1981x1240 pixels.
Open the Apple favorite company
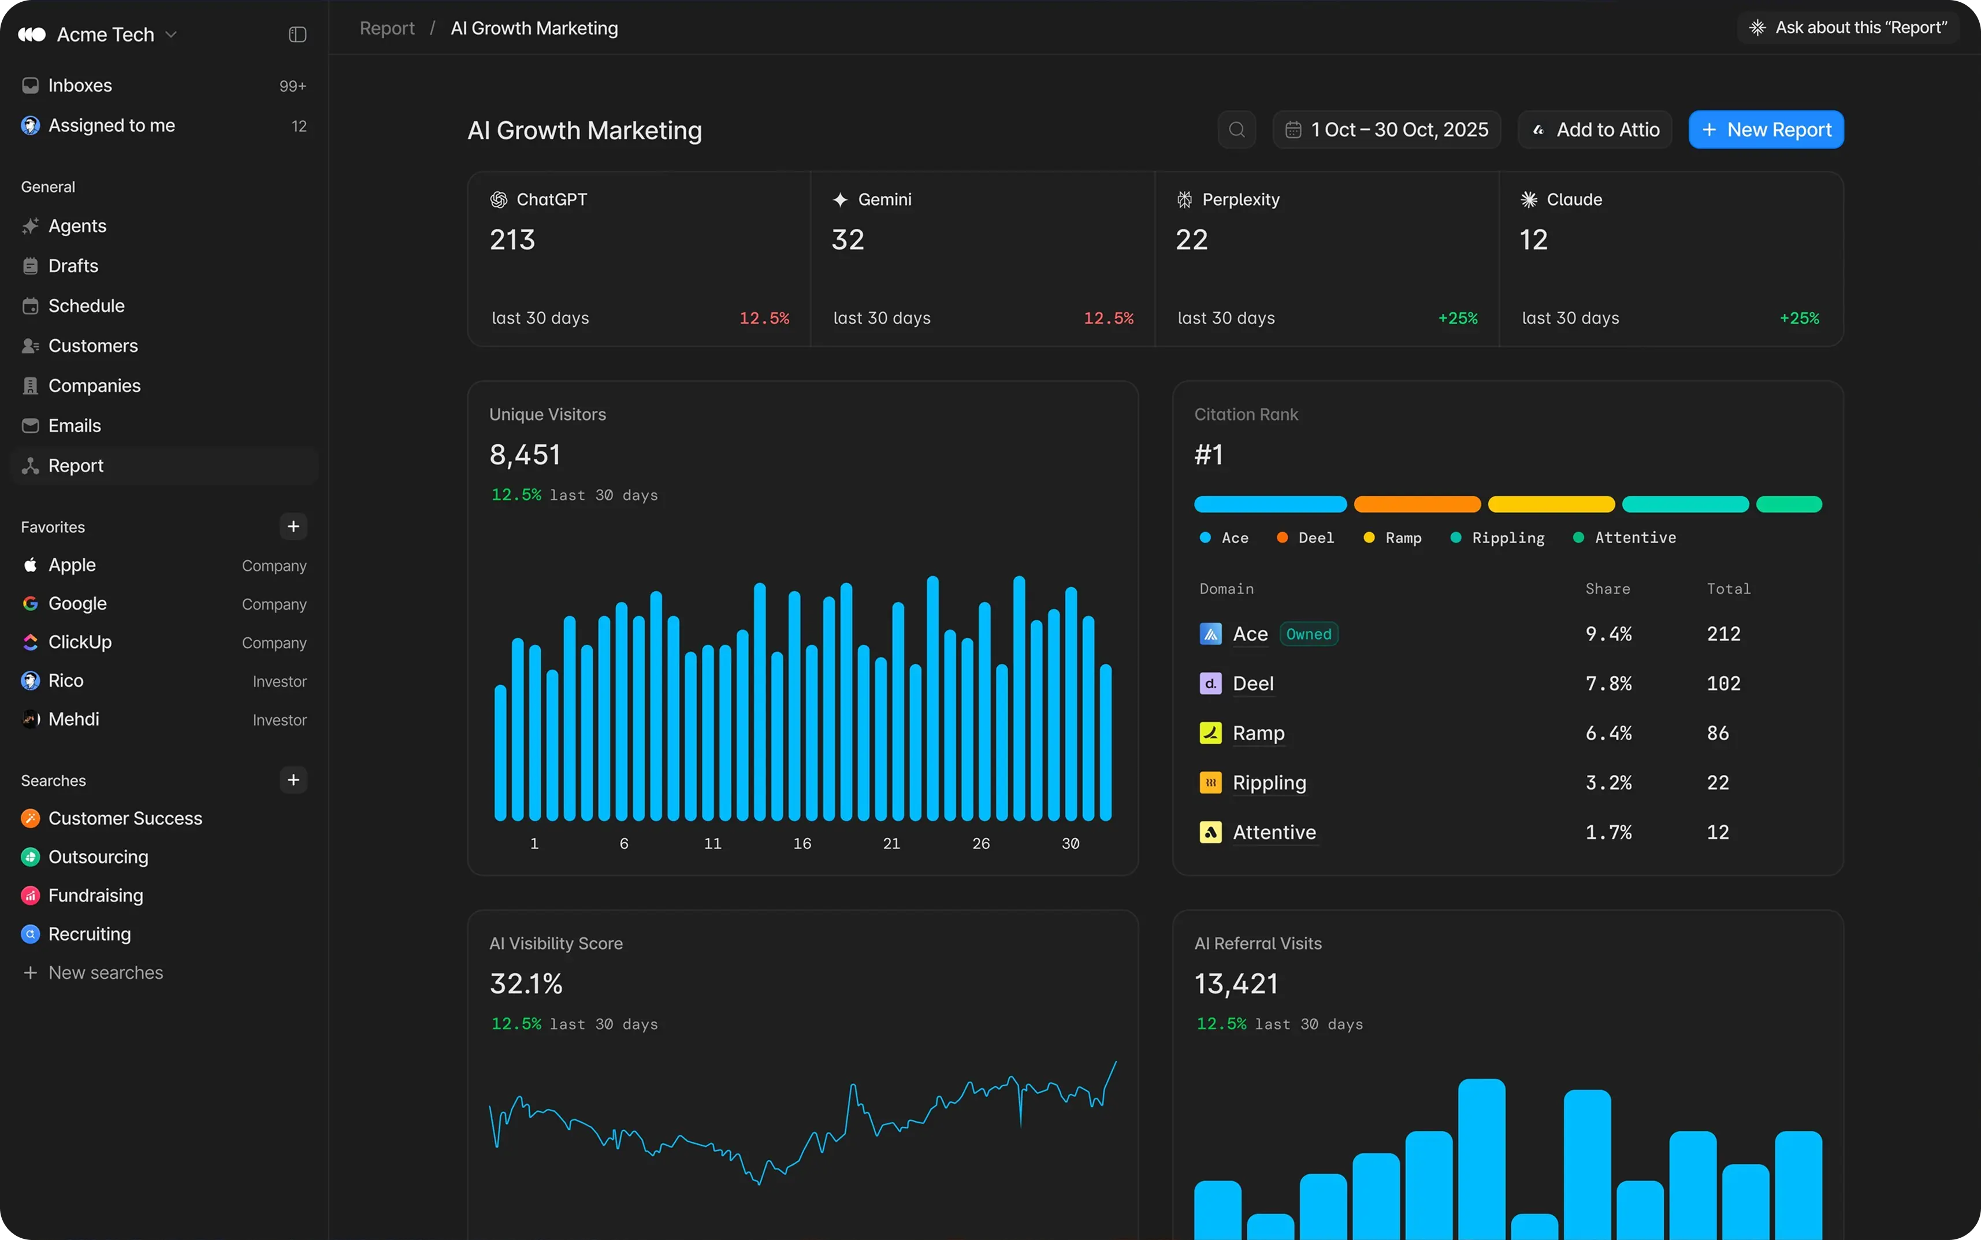point(164,565)
